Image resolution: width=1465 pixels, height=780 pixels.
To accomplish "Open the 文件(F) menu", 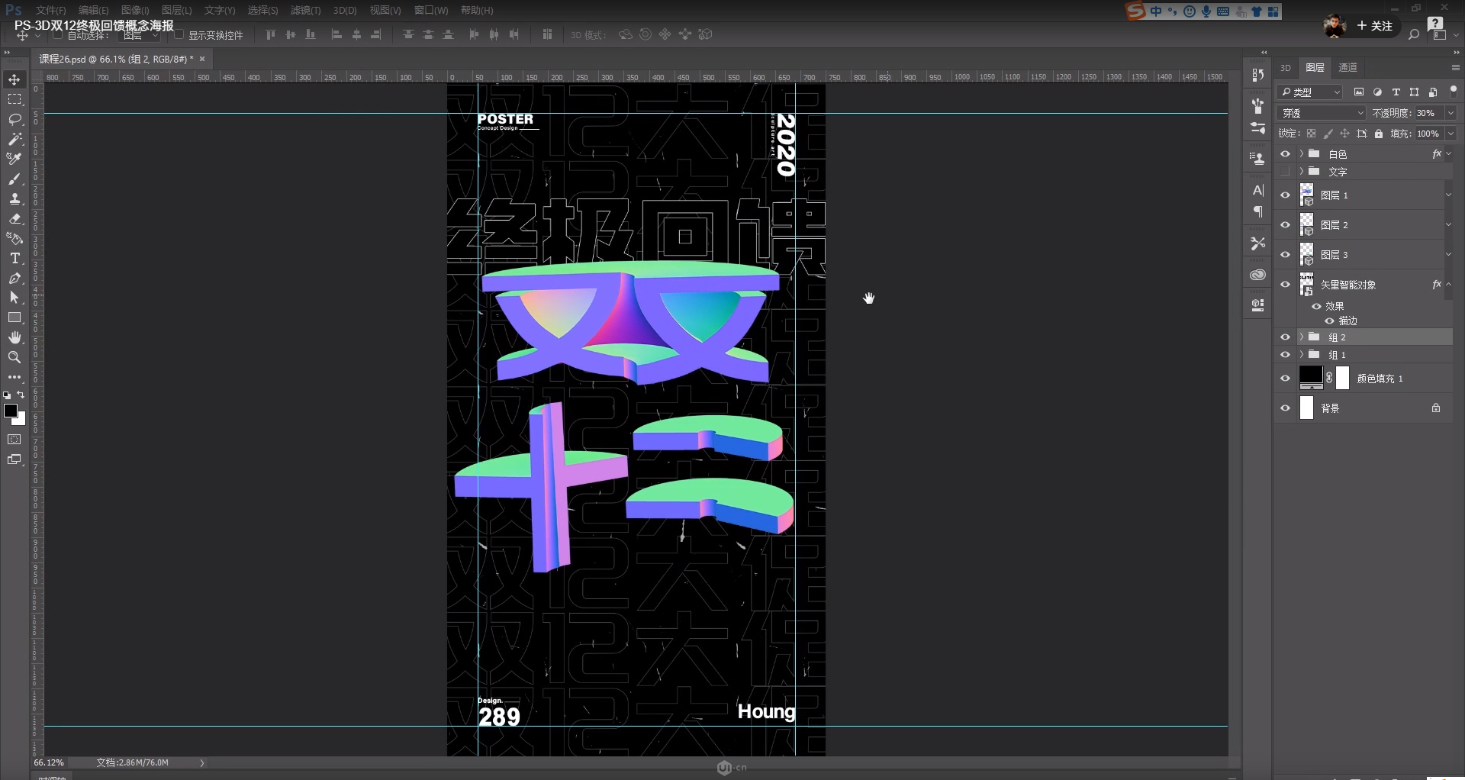I will click(x=50, y=11).
